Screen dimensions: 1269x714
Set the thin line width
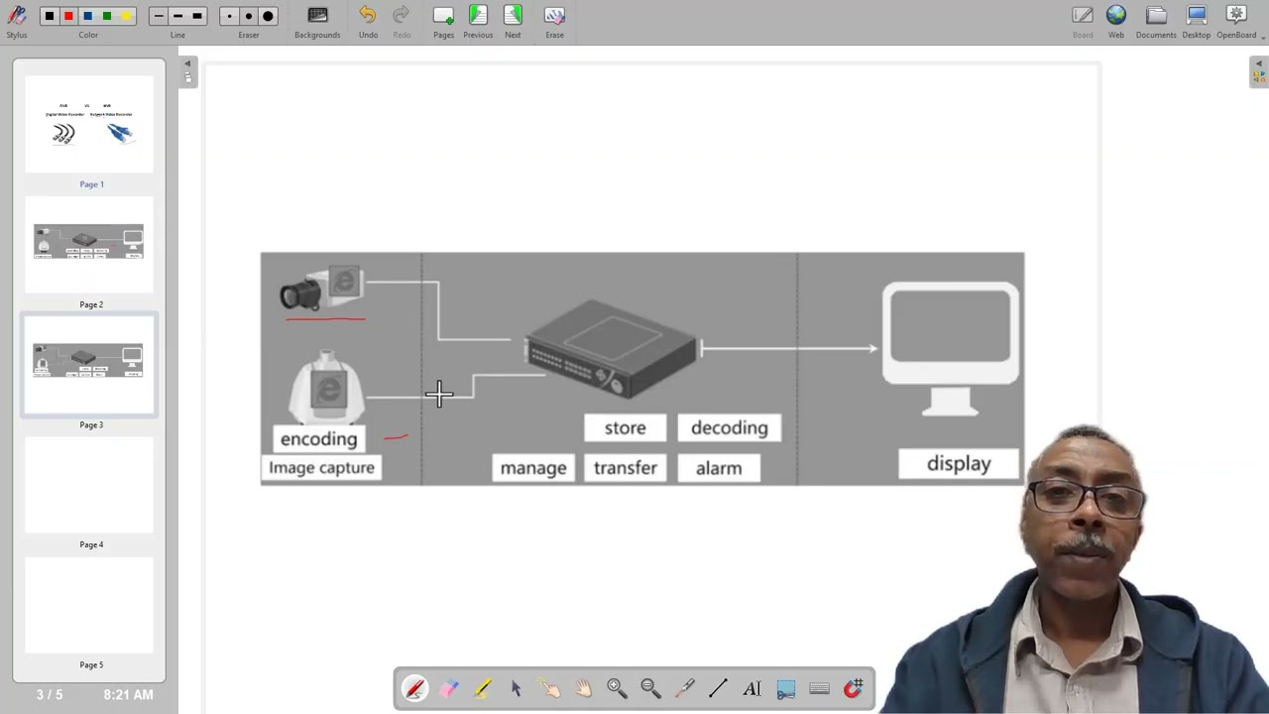[x=159, y=16]
